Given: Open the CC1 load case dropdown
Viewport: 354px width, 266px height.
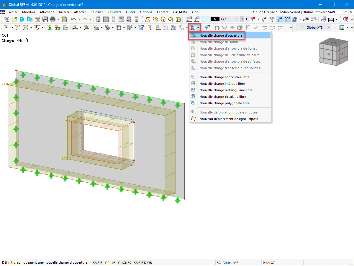Looking at the screenshot, I should (237, 19).
